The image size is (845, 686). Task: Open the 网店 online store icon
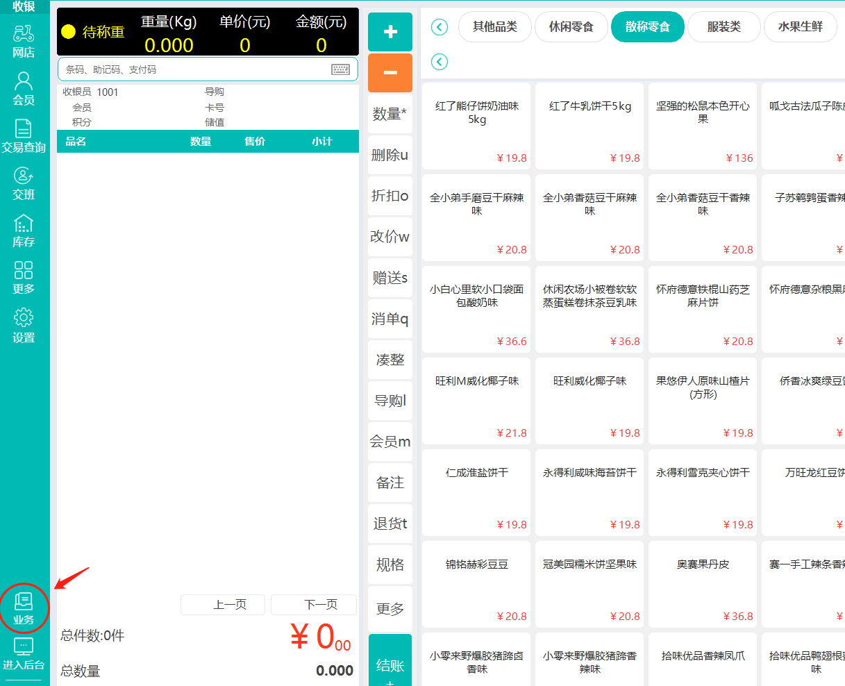point(24,41)
